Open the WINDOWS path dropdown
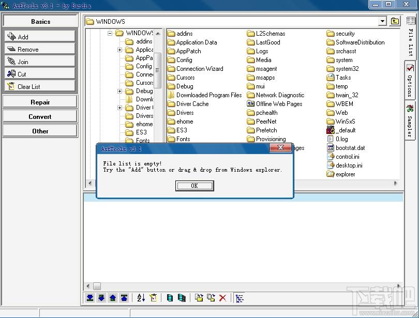The image size is (419, 318). coord(383,21)
